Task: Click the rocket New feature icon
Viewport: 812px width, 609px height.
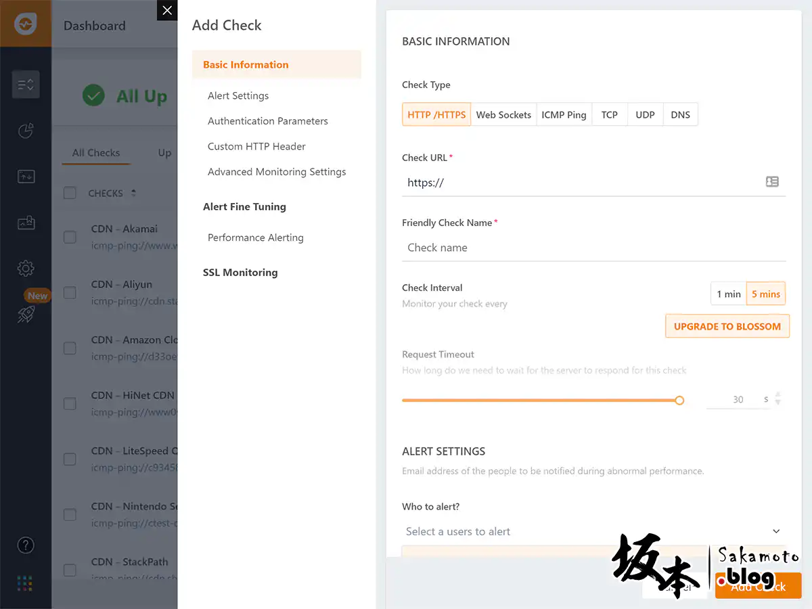Action: tap(26, 314)
